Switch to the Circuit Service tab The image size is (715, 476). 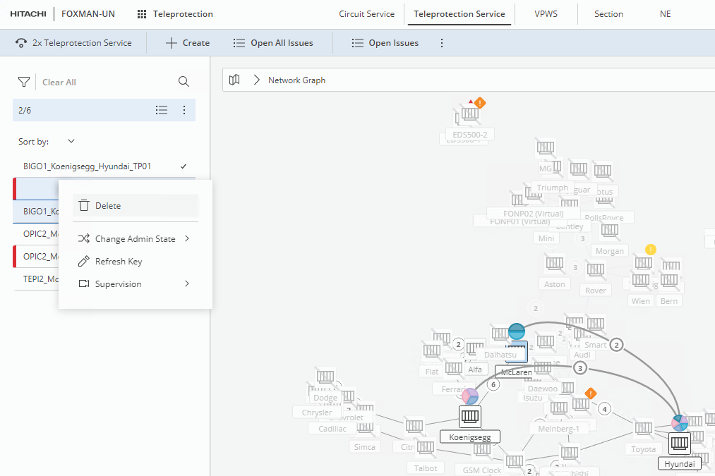(x=366, y=14)
